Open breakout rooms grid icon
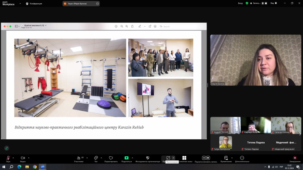The image size is (303, 170). point(184,158)
